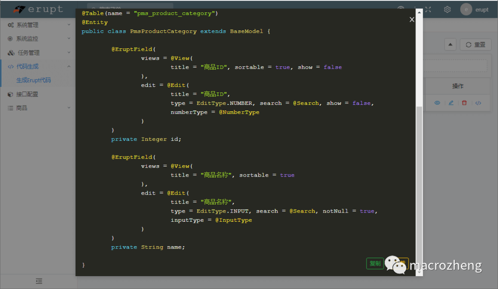This screenshot has height=289, width=498.
Task: Expand chevron next to 商品
Action: click(x=69, y=108)
